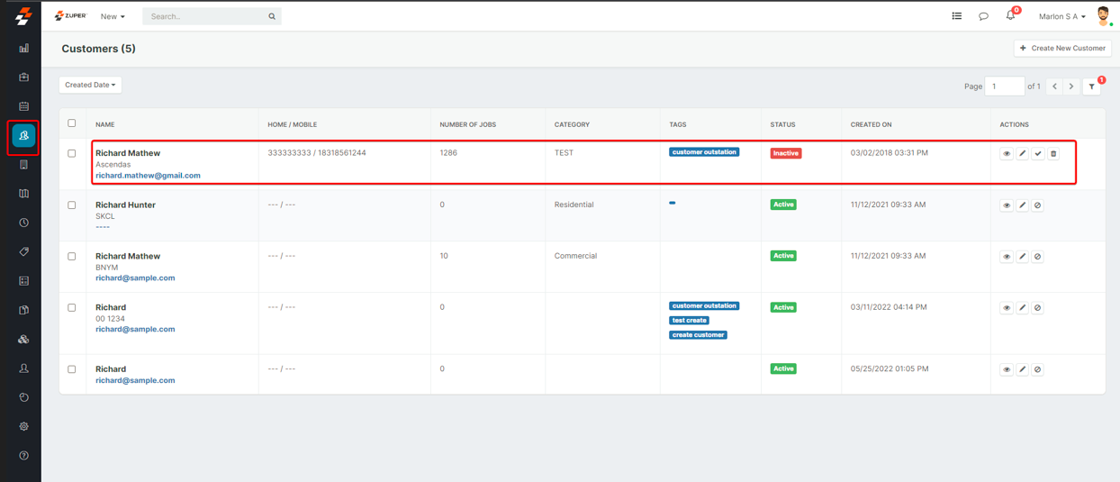Open richard.mathew@gmail.com email link
Viewport: 1120px width, 482px height.
148,176
